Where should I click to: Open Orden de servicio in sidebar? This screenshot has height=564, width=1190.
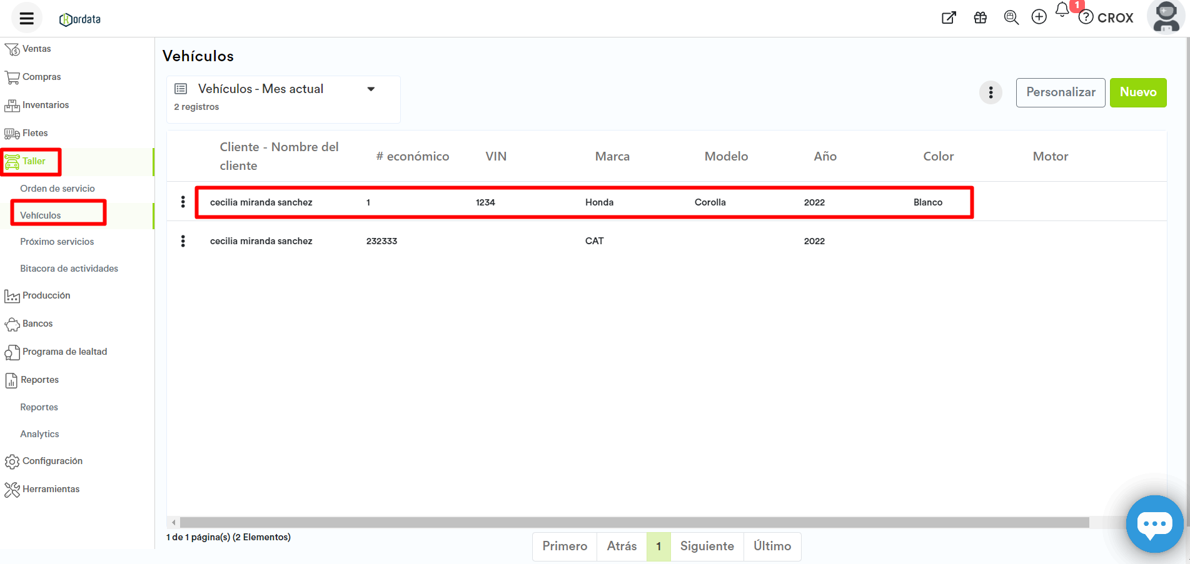(x=58, y=189)
